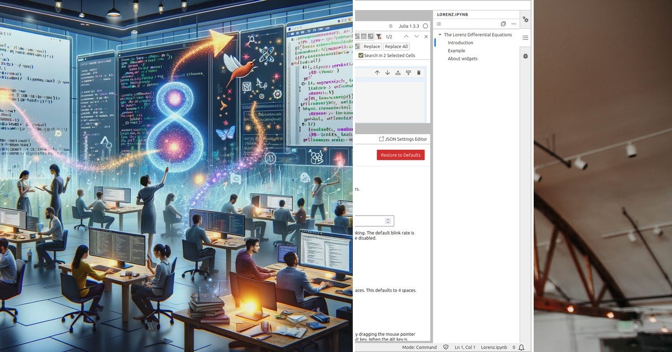This screenshot has height=352, width=672.
Task: Move the selected cell down
Action: [x=387, y=72]
